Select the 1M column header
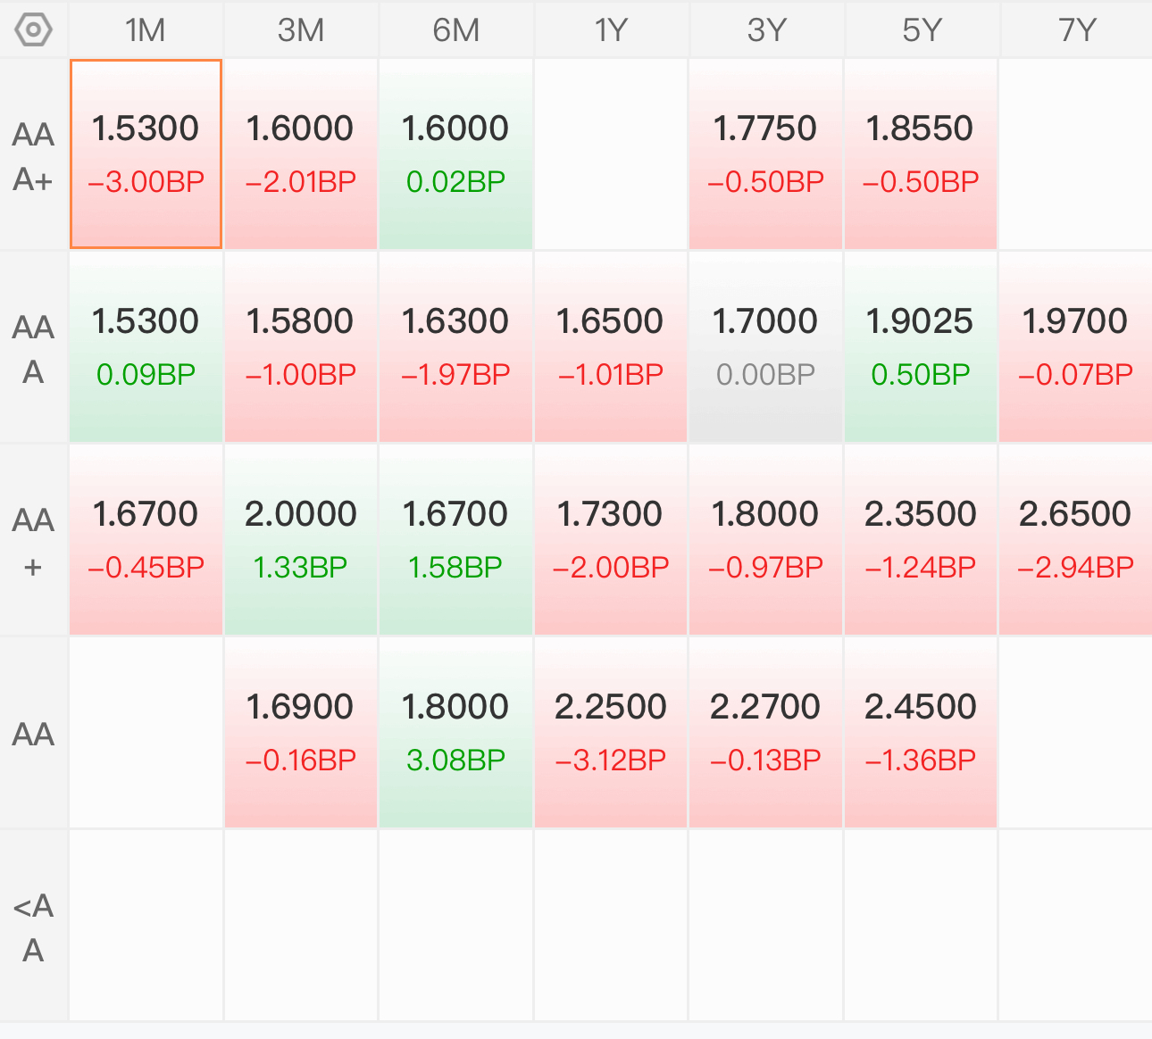The width and height of the screenshot is (1152, 1039). tap(146, 29)
